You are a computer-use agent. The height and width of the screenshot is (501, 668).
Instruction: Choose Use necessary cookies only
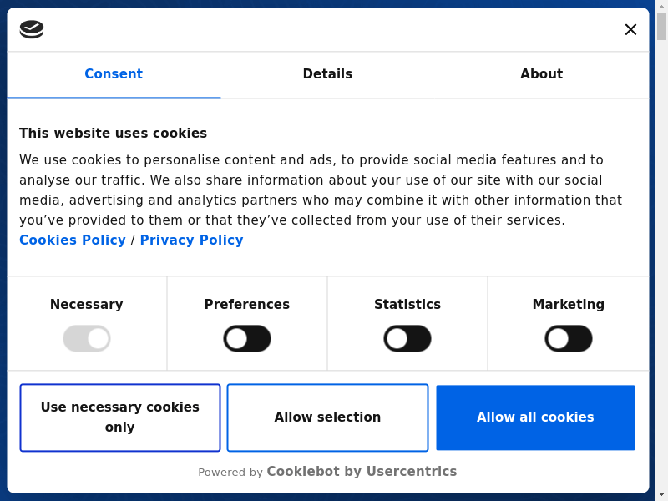[120, 417]
